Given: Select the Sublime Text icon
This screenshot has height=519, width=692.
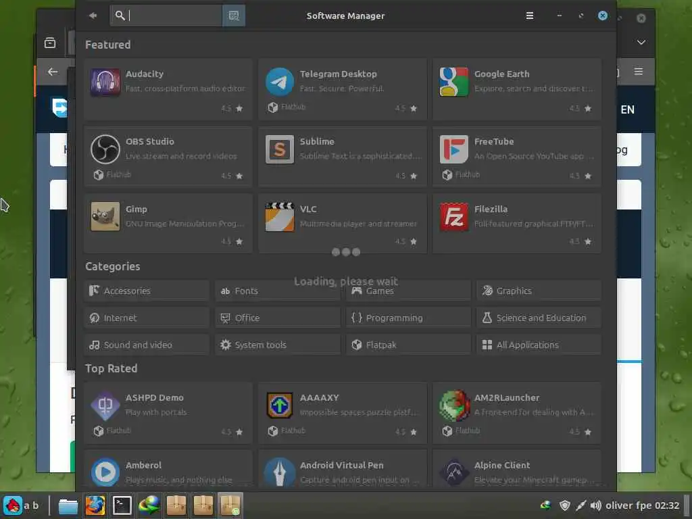Looking at the screenshot, I should click(x=279, y=149).
